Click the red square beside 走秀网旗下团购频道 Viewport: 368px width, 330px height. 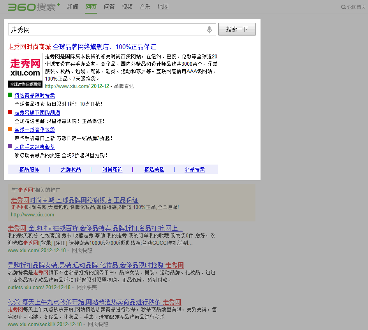tap(10, 112)
